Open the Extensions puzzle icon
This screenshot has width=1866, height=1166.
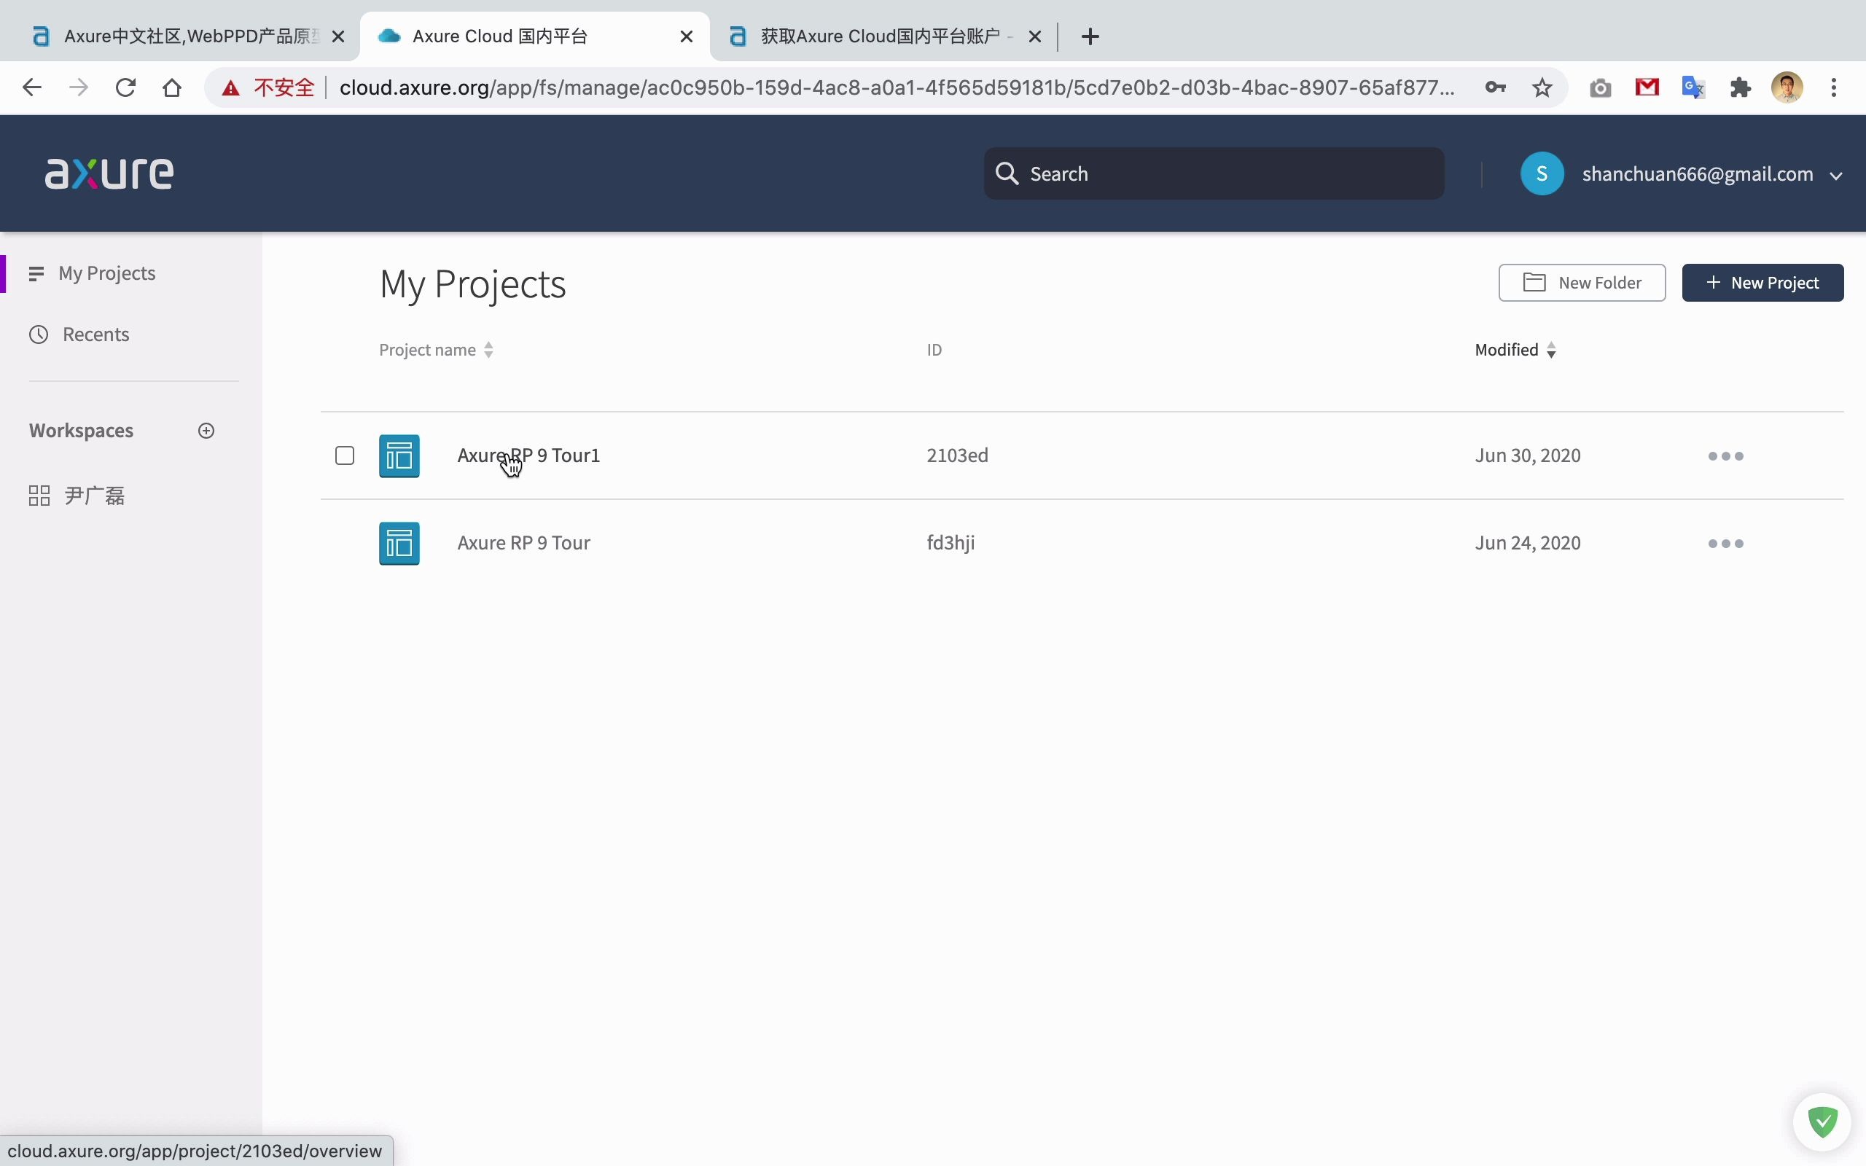coord(1741,87)
